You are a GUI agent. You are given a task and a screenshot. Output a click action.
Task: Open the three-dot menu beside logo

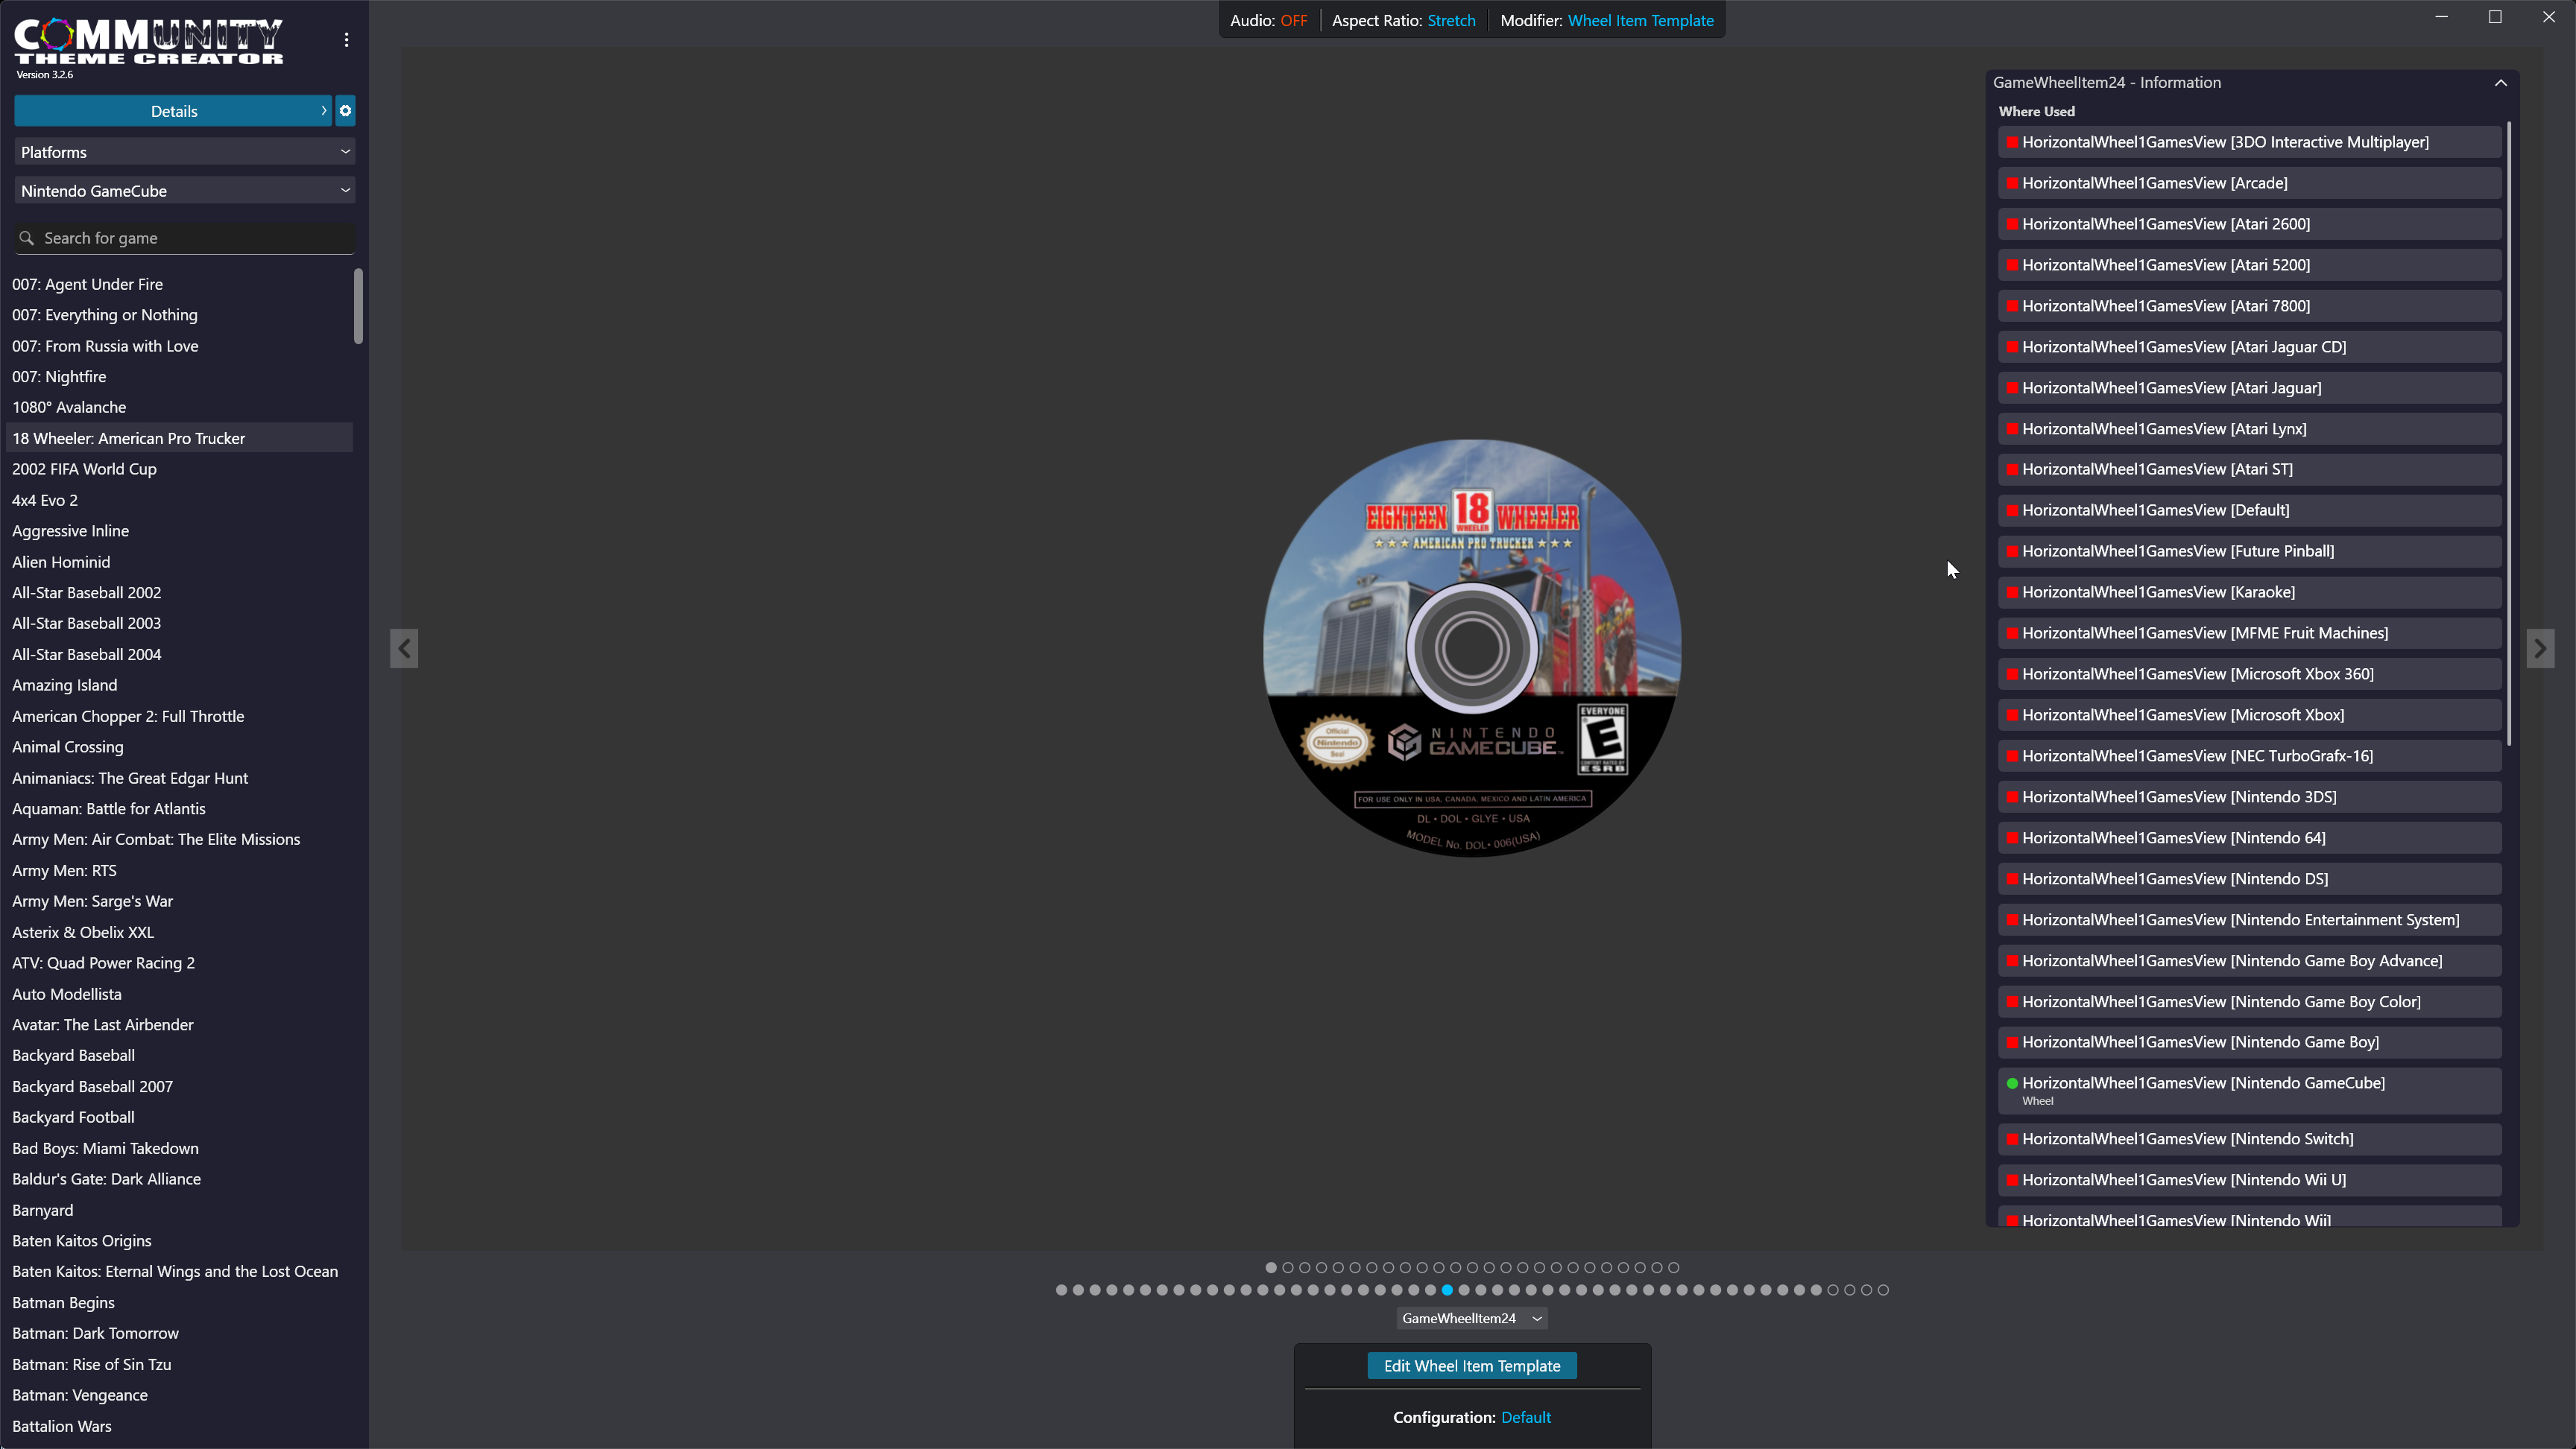tap(346, 40)
